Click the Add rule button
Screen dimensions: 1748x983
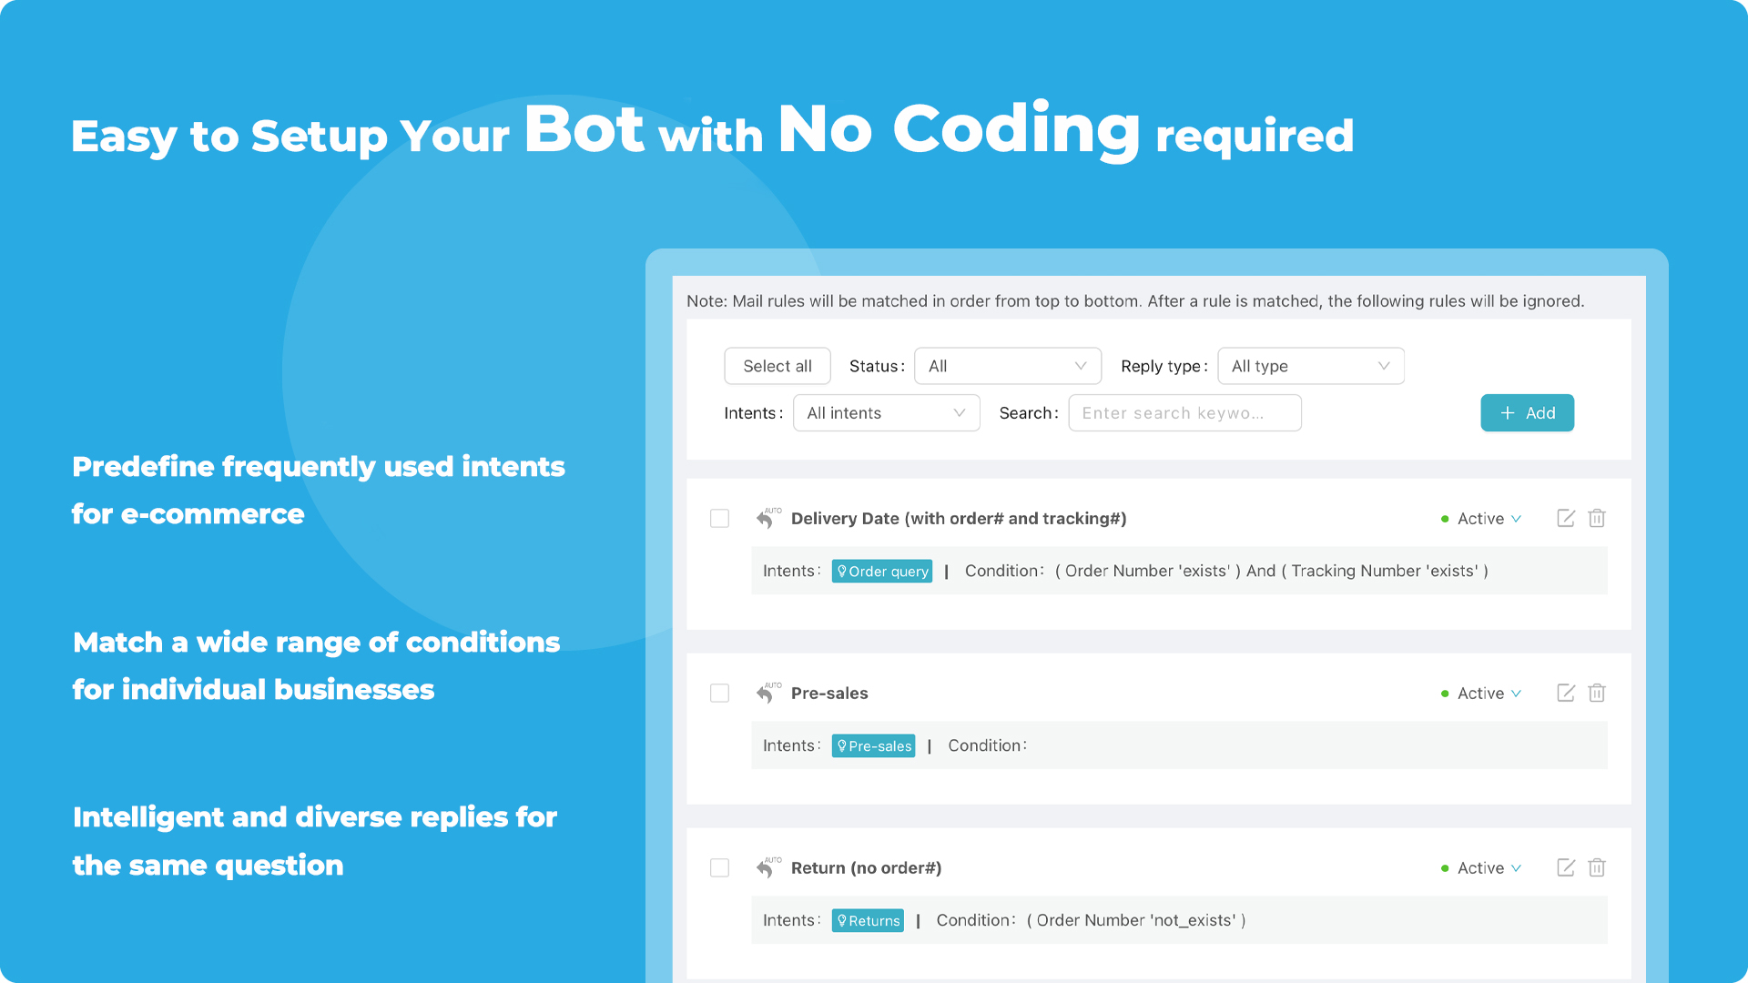pos(1527,413)
